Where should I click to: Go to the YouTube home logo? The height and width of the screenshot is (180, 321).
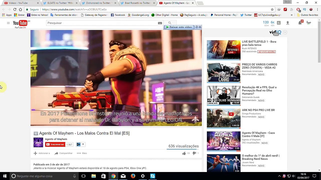[20, 23]
